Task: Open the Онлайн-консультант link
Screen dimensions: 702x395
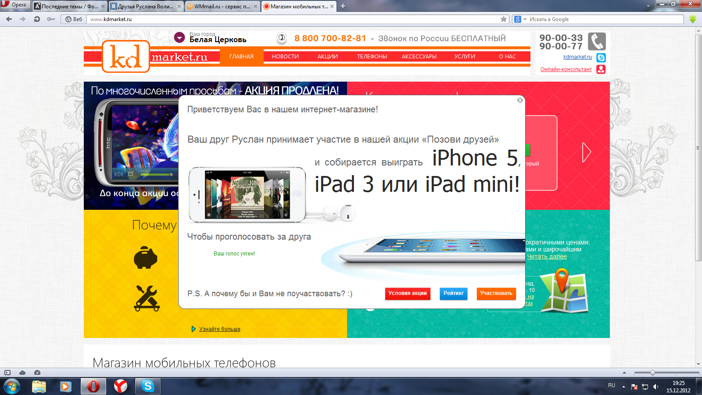Action: [566, 69]
